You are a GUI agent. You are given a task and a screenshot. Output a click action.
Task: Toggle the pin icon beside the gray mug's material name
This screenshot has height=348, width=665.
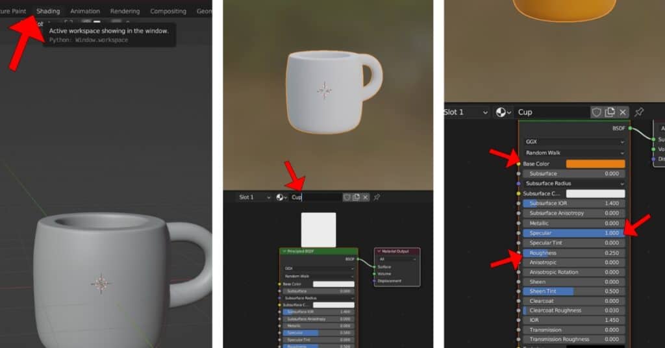click(377, 197)
